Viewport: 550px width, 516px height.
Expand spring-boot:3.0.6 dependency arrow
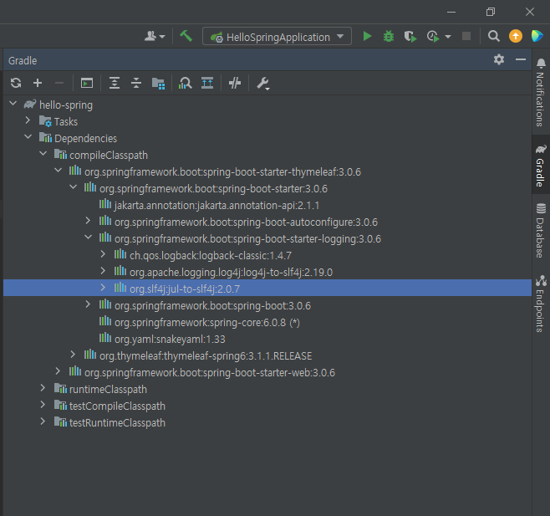88,304
